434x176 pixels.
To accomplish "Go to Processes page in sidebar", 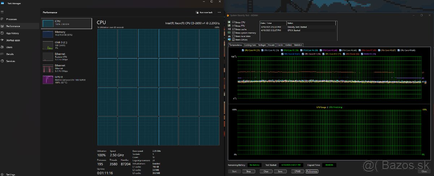I will pyautogui.click(x=11, y=19).
